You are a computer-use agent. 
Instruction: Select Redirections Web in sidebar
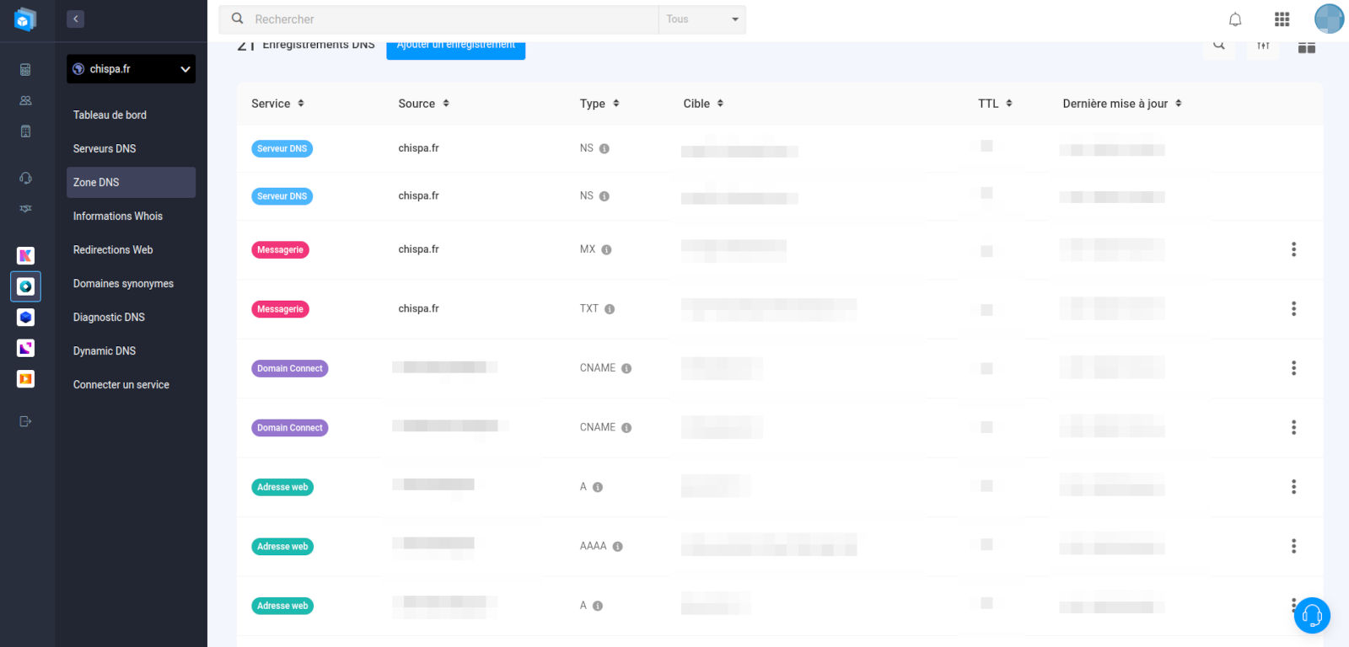click(x=113, y=249)
